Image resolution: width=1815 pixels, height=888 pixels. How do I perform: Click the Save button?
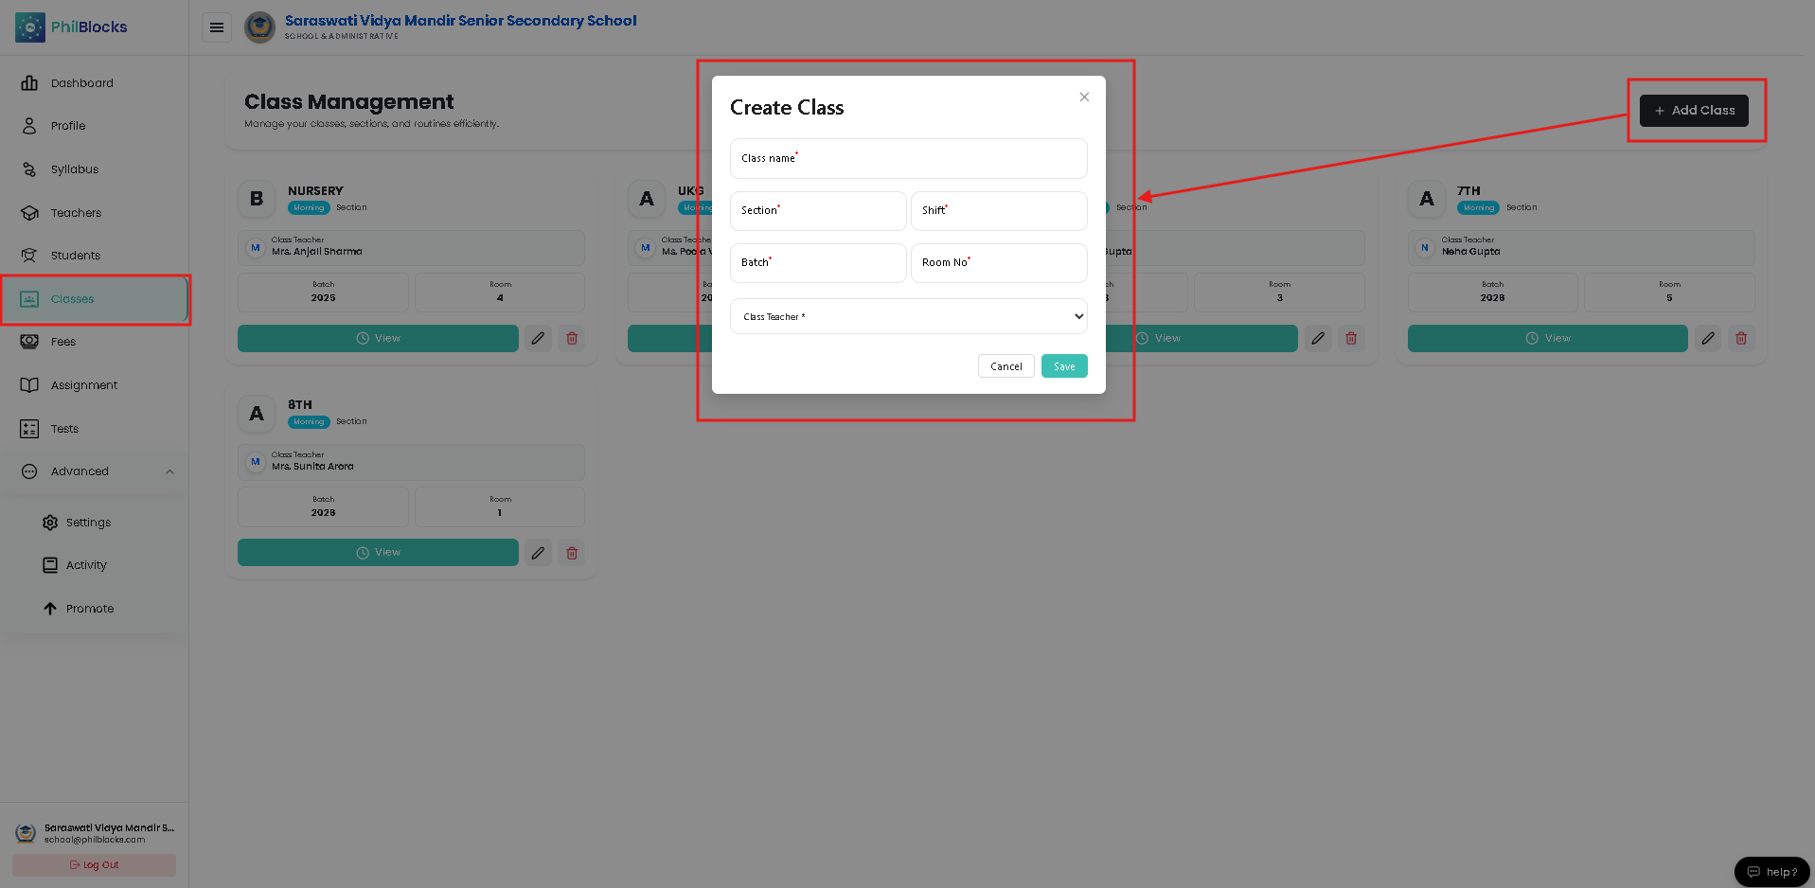[x=1064, y=366]
